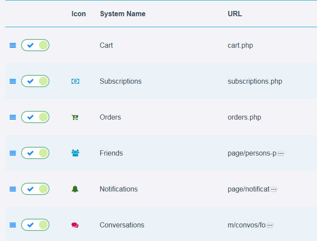Click the Friends group icon
The height and width of the screenshot is (241, 317).
point(75,153)
